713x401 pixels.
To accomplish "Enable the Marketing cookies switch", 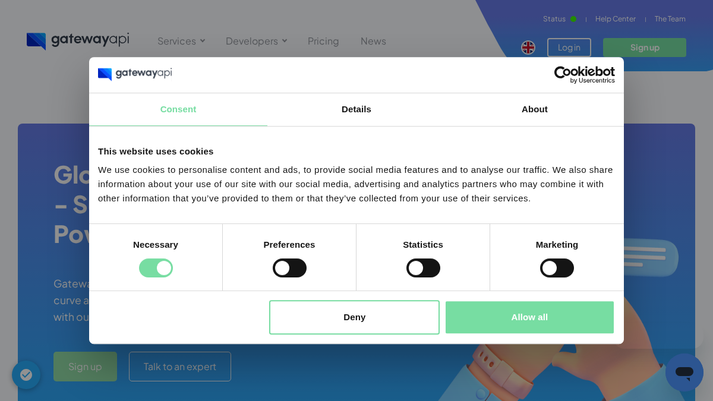I will tap(557, 268).
